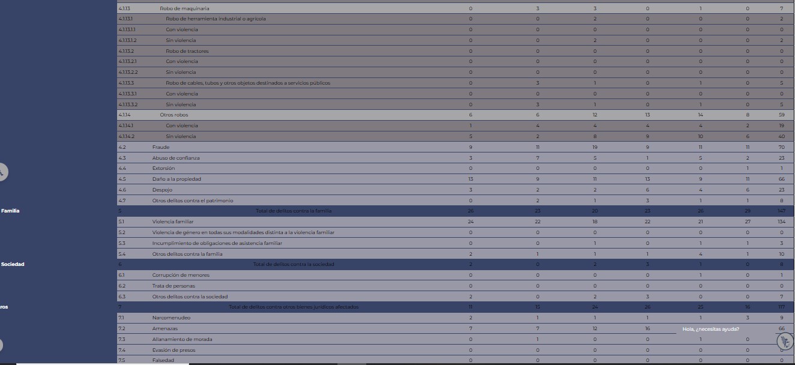
Task: Open the chatbot assistant avatar icon
Action: tap(785, 342)
